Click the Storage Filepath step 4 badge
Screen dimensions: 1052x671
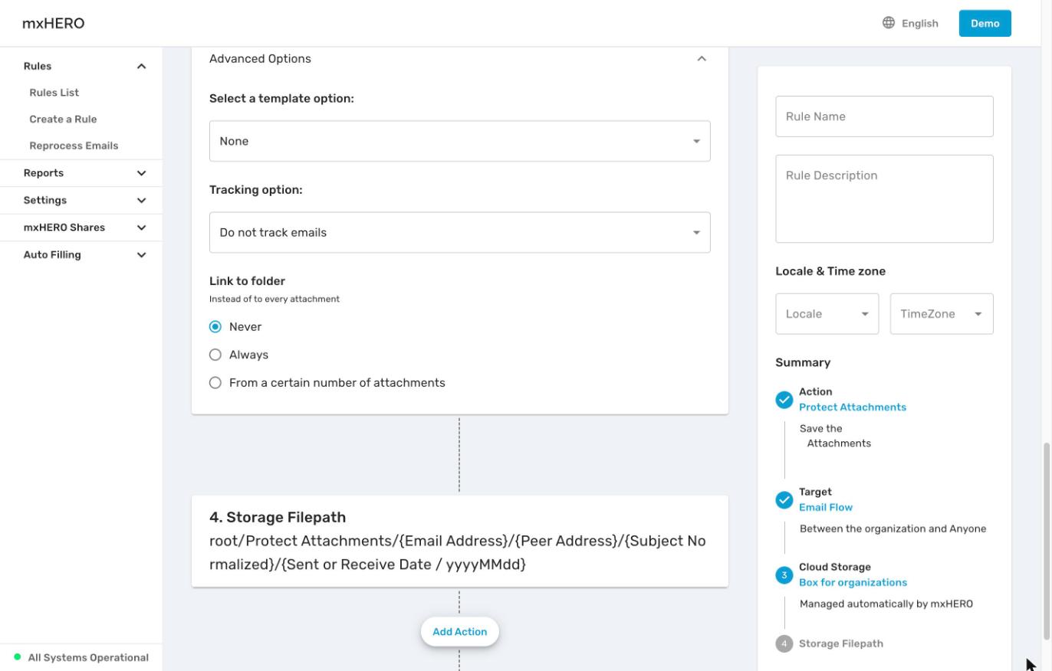click(784, 643)
